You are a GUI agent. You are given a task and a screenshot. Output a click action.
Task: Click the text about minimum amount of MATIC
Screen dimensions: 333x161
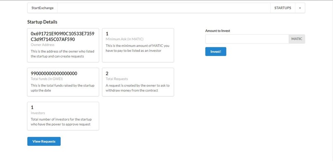click(138, 48)
